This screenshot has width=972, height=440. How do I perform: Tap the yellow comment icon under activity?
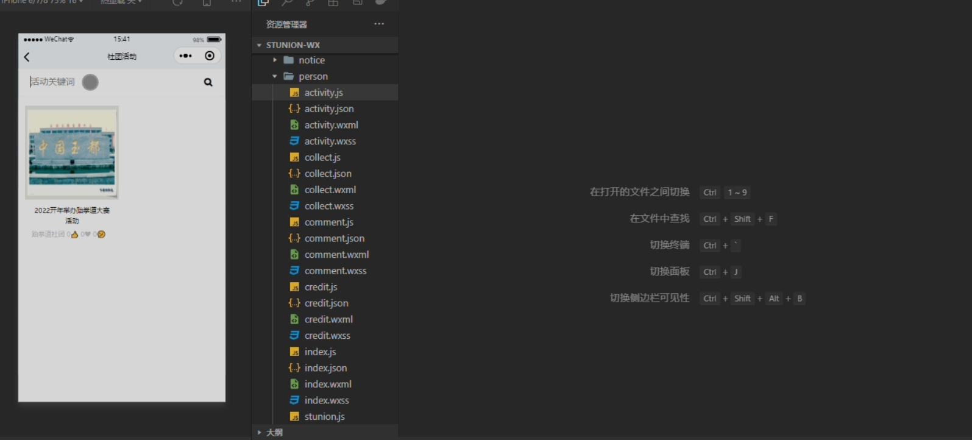pyautogui.click(x=101, y=234)
